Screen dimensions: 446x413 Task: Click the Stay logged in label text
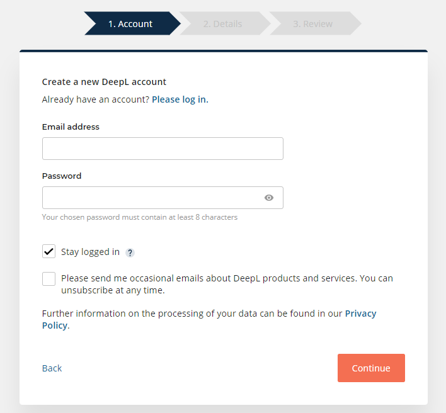pyautogui.click(x=90, y=252)
